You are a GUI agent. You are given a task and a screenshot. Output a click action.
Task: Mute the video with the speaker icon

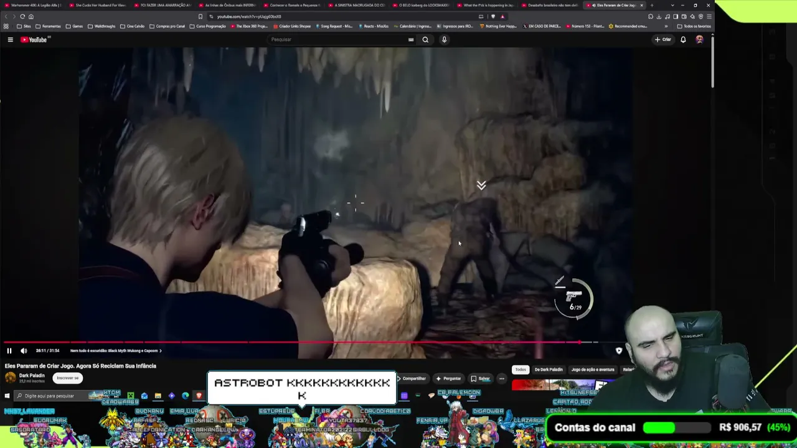tap(24, 351)
